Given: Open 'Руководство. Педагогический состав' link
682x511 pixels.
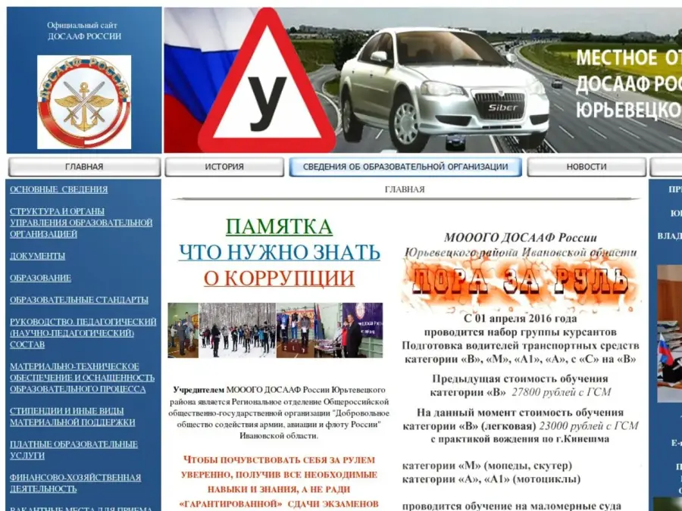Looking at the screenshot, I should click(83, 333).
